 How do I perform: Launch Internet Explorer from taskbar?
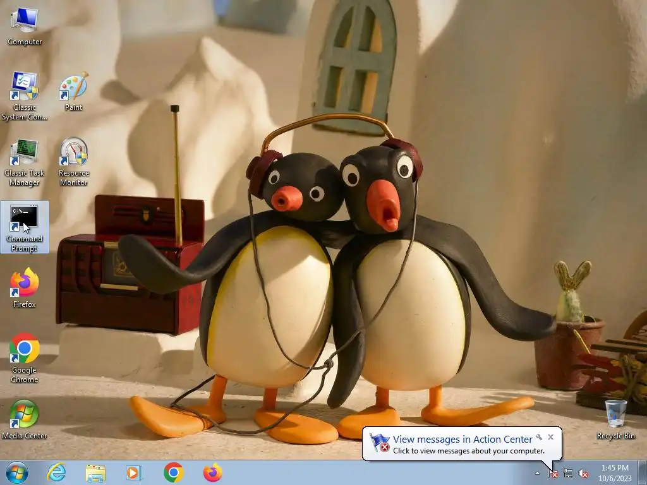pyautogui.click(x=56, y=472)
